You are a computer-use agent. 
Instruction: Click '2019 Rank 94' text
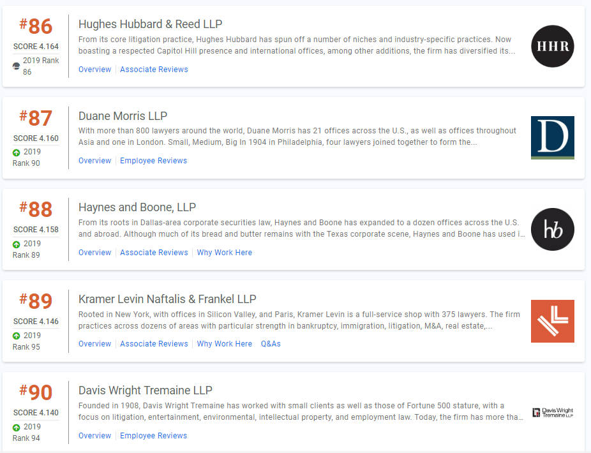tap(27, 433)
